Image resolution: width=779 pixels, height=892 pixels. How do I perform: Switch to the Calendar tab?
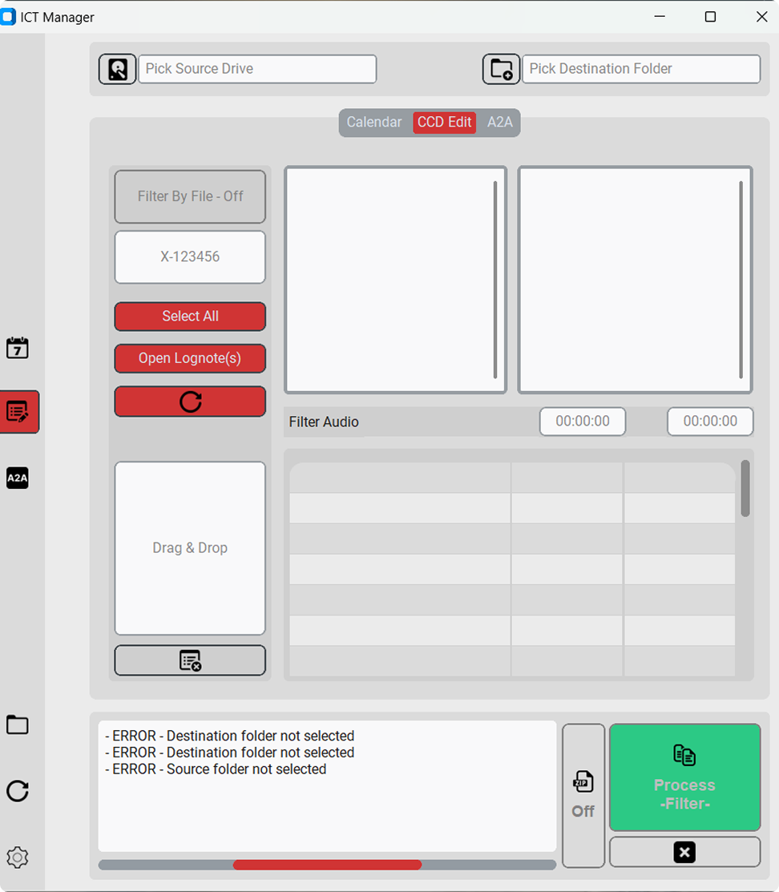(373, 122)
